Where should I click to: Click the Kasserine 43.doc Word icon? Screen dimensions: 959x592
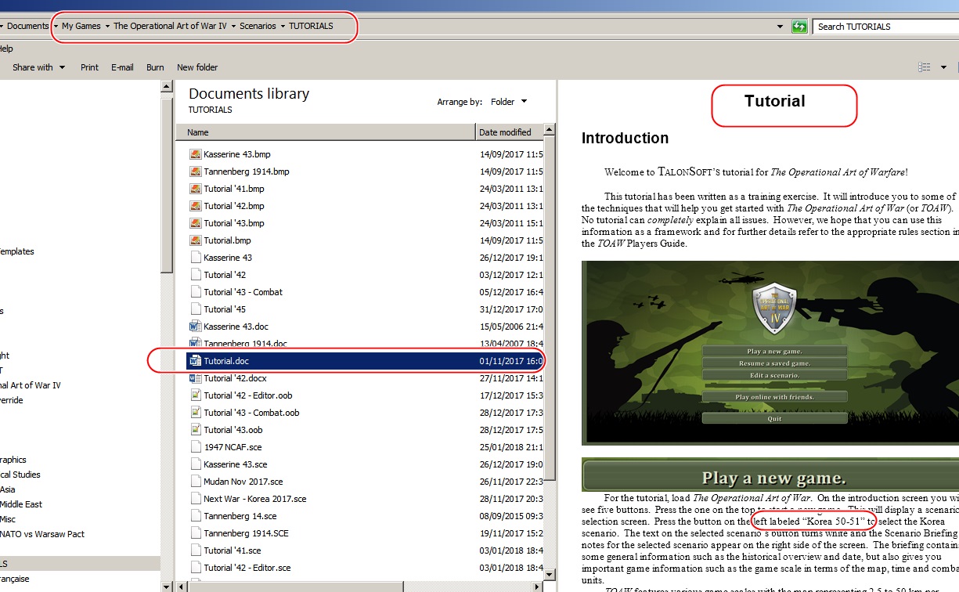click(x=196, y=327)
